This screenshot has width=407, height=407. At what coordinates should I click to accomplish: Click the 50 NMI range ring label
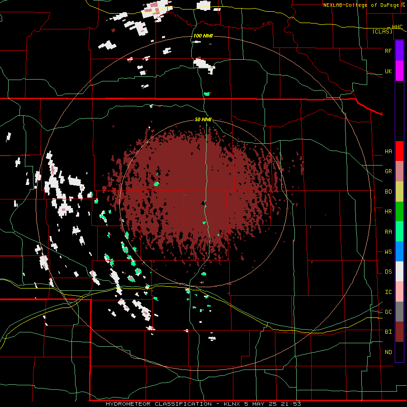[x=203, y=119]
